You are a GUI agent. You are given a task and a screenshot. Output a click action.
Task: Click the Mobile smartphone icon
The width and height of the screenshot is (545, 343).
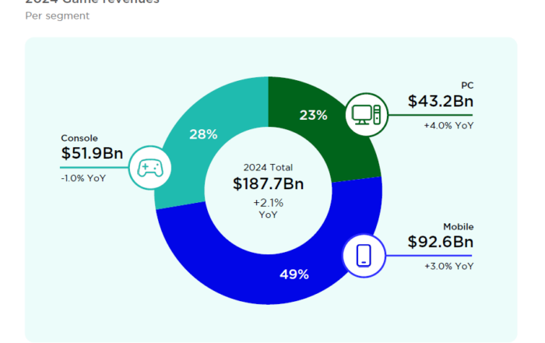coord(363,255)
